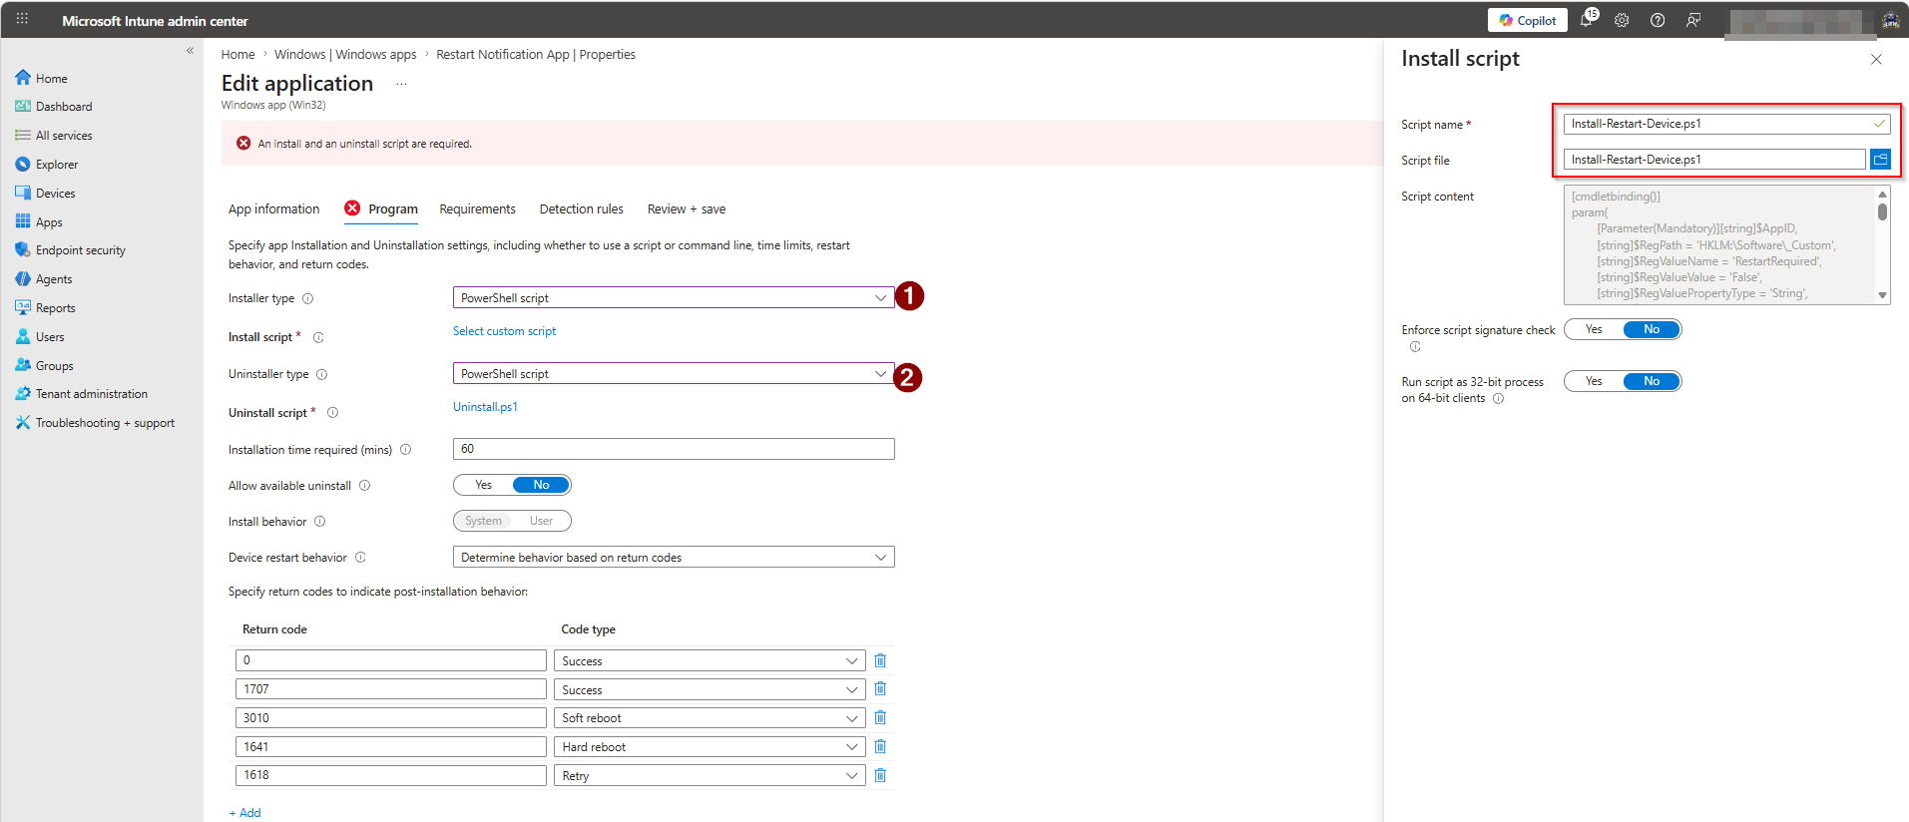Open code type dropdown for return code 3010
Screen dimensions: 1909x822
[709, 718]
